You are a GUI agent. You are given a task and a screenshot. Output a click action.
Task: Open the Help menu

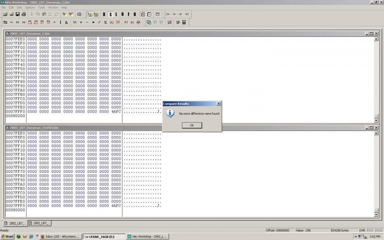pos(64,7)
